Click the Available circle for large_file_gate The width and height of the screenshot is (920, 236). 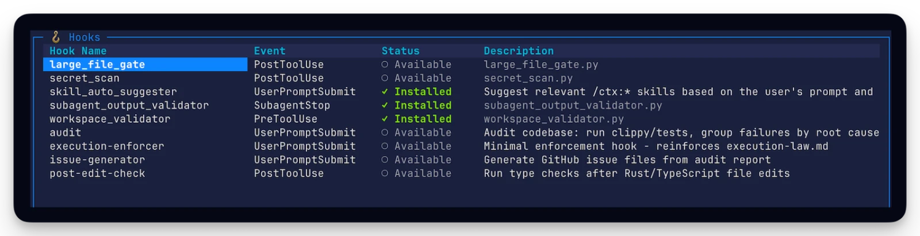[385, 65]
